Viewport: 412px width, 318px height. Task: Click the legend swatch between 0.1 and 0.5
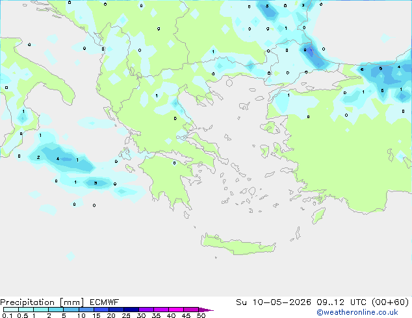(x=11, y=310)
